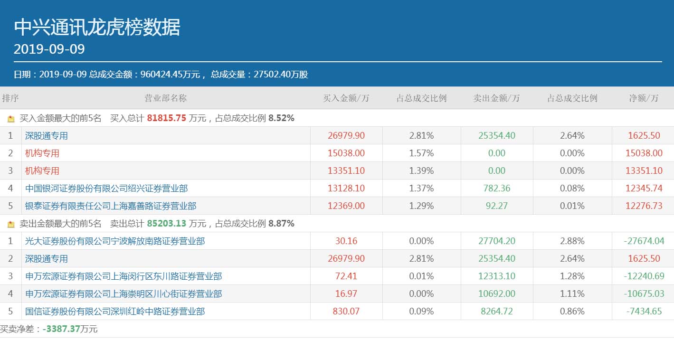674x341 pixels.
Task: Click sell amount 12313.10
Action: point(497,276)
